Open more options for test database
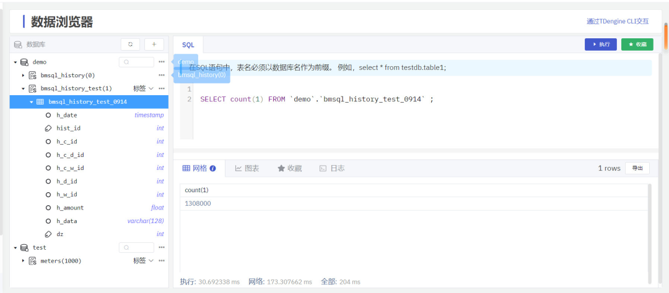669x293 pixels. 162,247
